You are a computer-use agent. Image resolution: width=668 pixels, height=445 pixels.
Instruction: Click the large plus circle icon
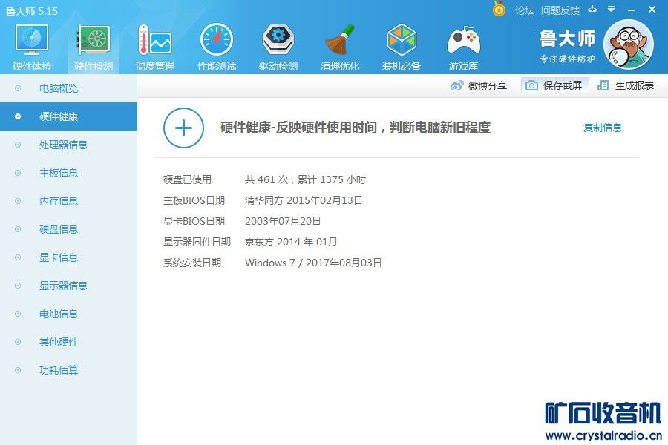tap(183, 128)
